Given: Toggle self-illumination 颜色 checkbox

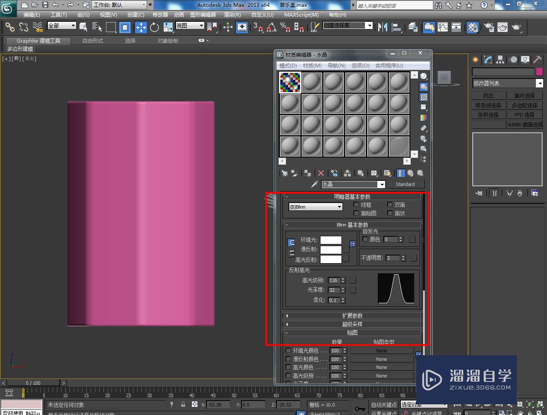Looking at the screenshot, I should (x=365, y=239).
